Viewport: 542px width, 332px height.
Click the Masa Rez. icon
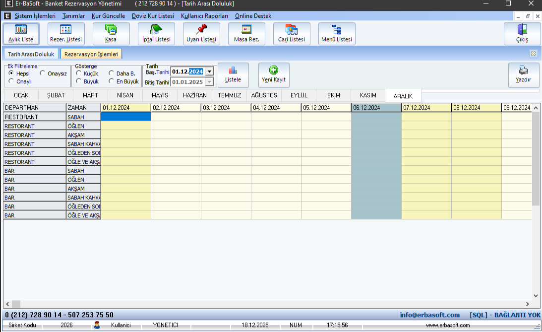(246, 29)
